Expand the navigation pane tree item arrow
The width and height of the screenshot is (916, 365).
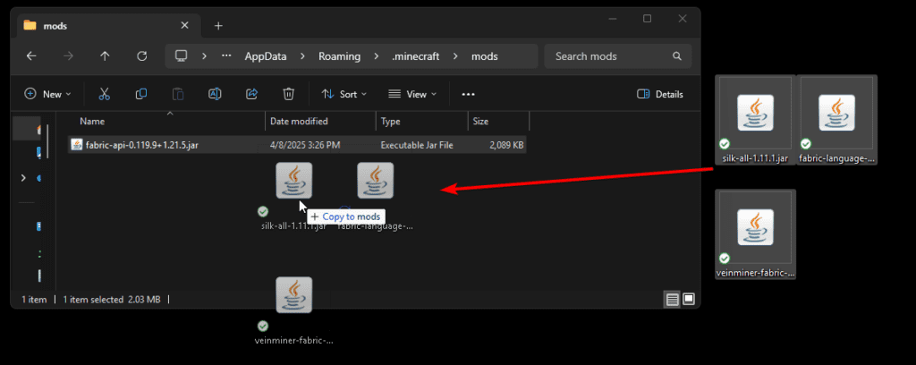click(23, 177)
